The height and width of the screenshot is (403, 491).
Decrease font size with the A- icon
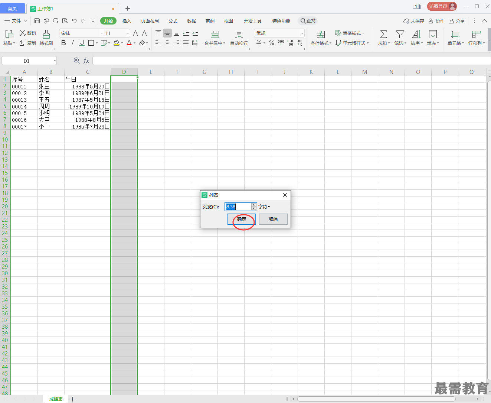pos(145,33)
